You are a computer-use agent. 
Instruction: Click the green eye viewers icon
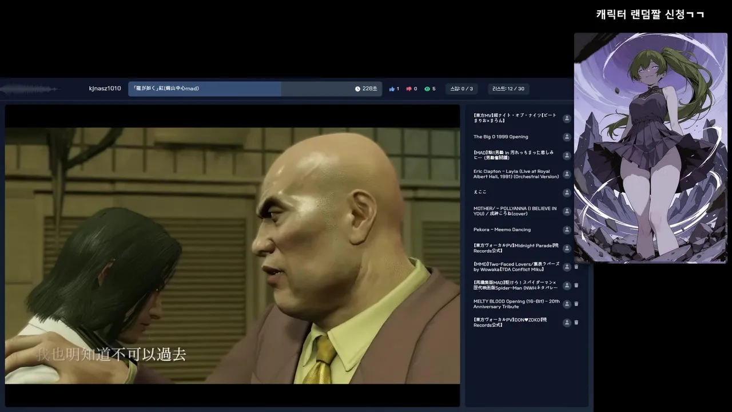coord(427,89)
